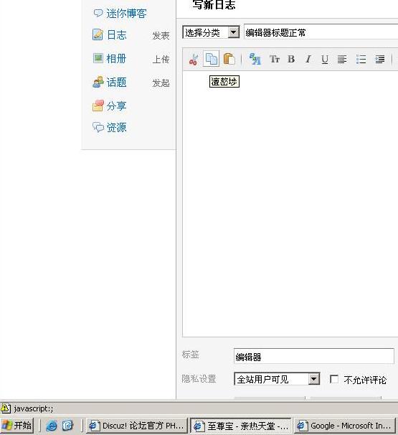The width and height of the screenshot is (398, 435).
Task: Open the 资源 sidebar link
Action: pyautogui.click(x=116, y=127)
